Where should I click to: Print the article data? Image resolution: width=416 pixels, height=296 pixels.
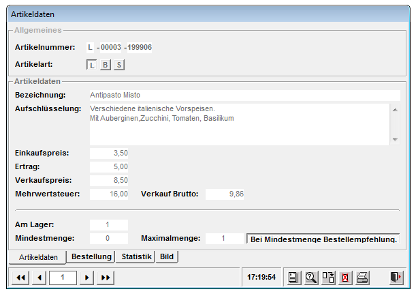[x=364, y=278]
